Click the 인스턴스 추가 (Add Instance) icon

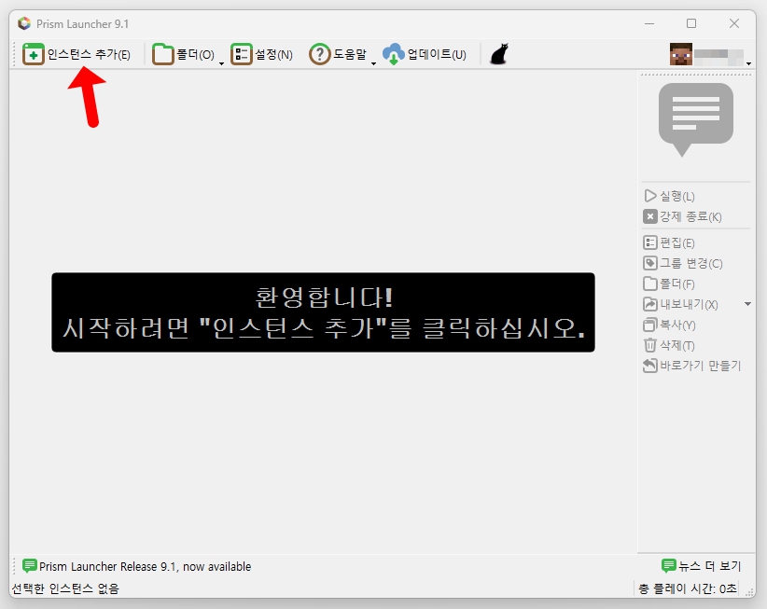(34, 55)
